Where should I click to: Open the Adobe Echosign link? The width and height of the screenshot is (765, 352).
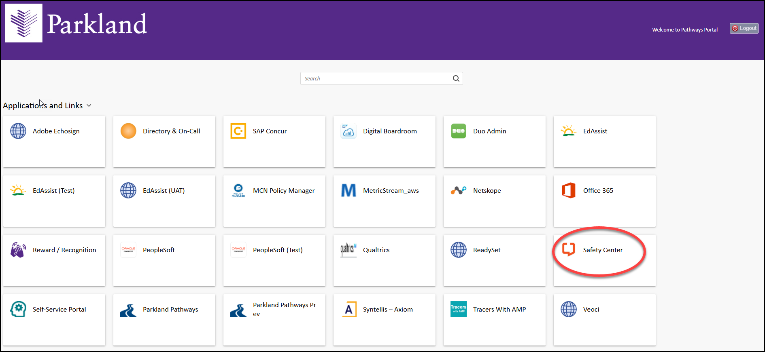(x=56, y=131)
